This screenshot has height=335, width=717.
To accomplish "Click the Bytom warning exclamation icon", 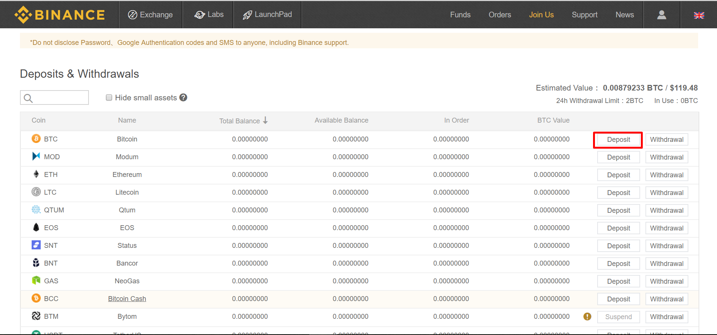I will coord(587,317).
